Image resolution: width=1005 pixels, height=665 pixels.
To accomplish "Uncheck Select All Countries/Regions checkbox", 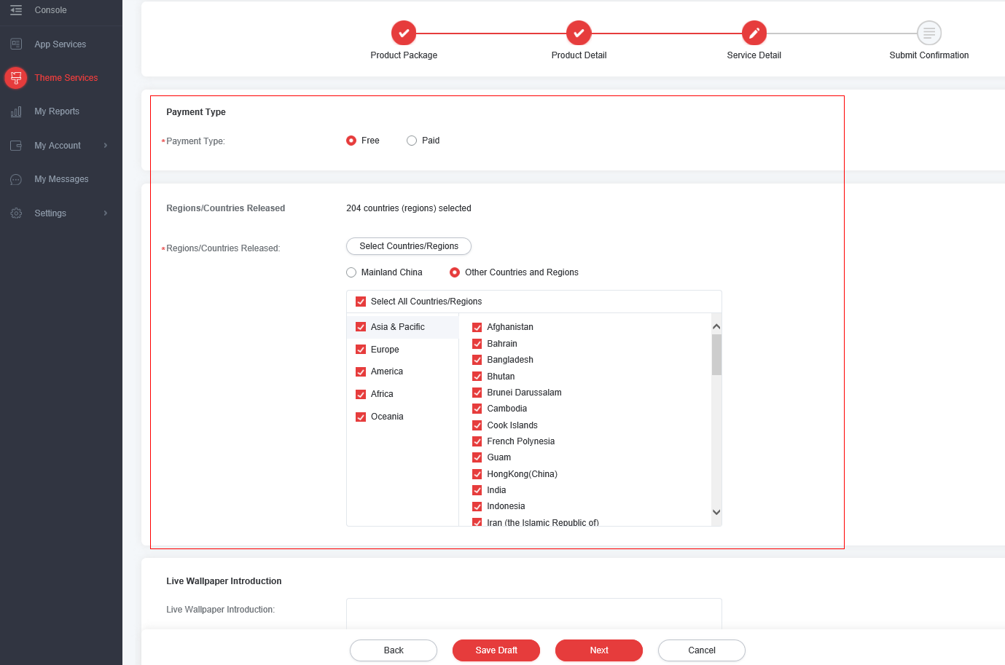I will [361, 302].
